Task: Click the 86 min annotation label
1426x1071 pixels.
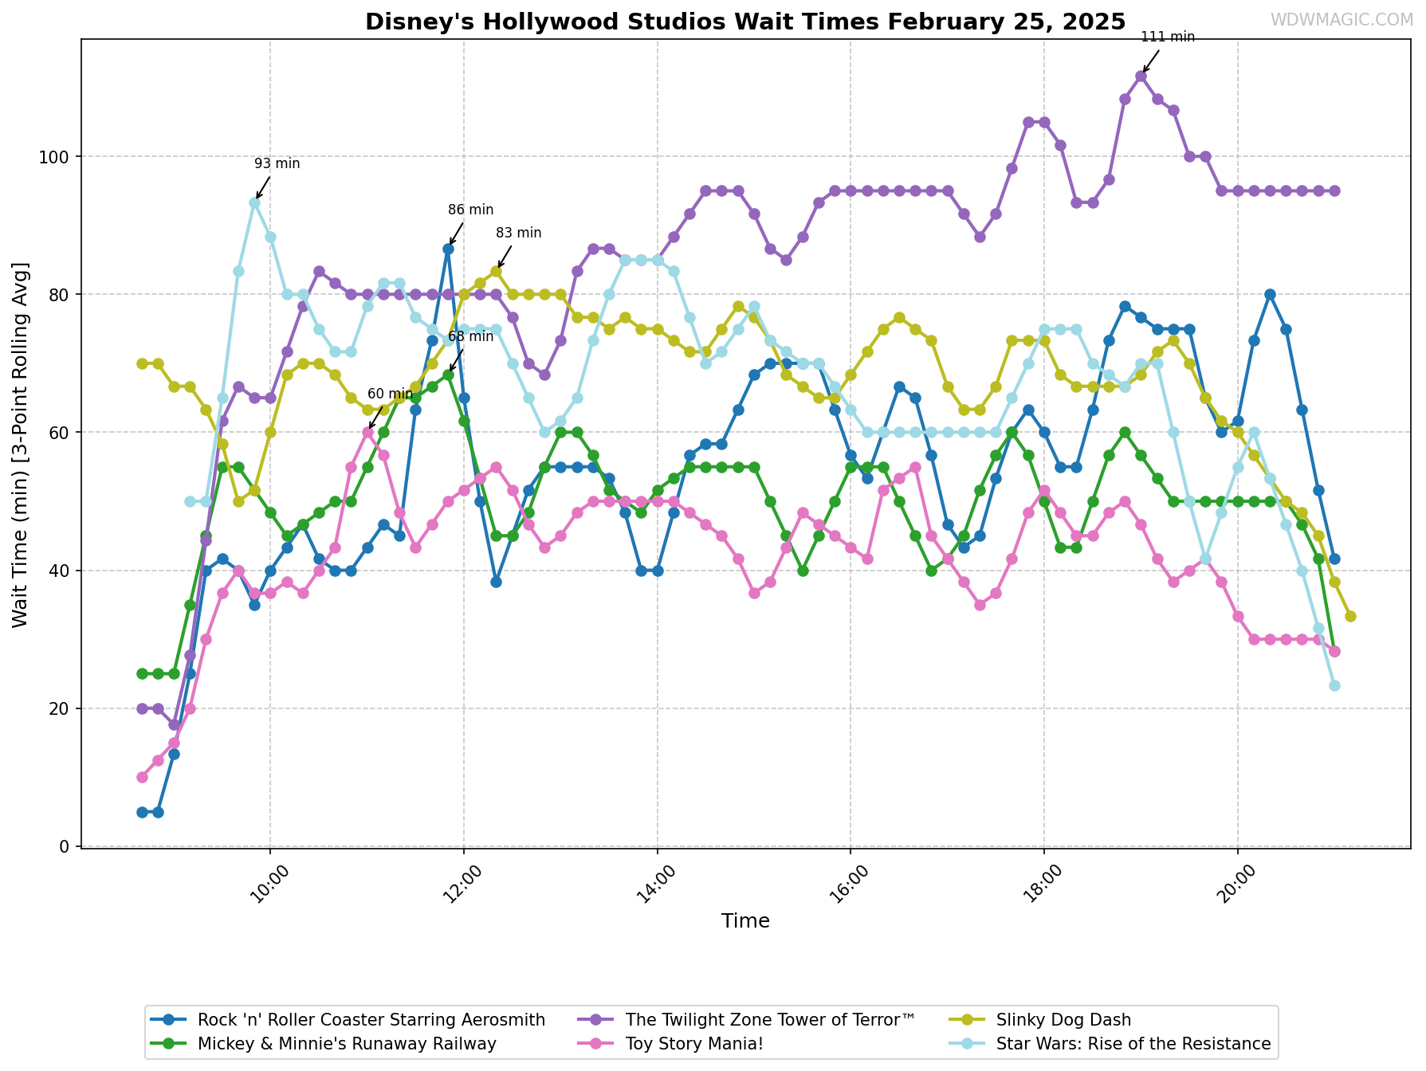Action: [x=471, y=210]
